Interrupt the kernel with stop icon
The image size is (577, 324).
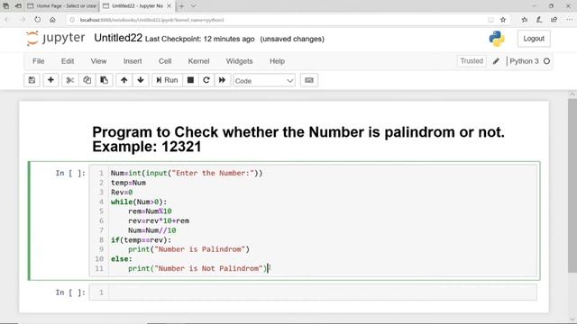190,80
